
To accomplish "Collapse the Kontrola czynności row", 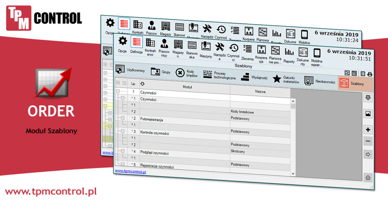I will [122, 131].
